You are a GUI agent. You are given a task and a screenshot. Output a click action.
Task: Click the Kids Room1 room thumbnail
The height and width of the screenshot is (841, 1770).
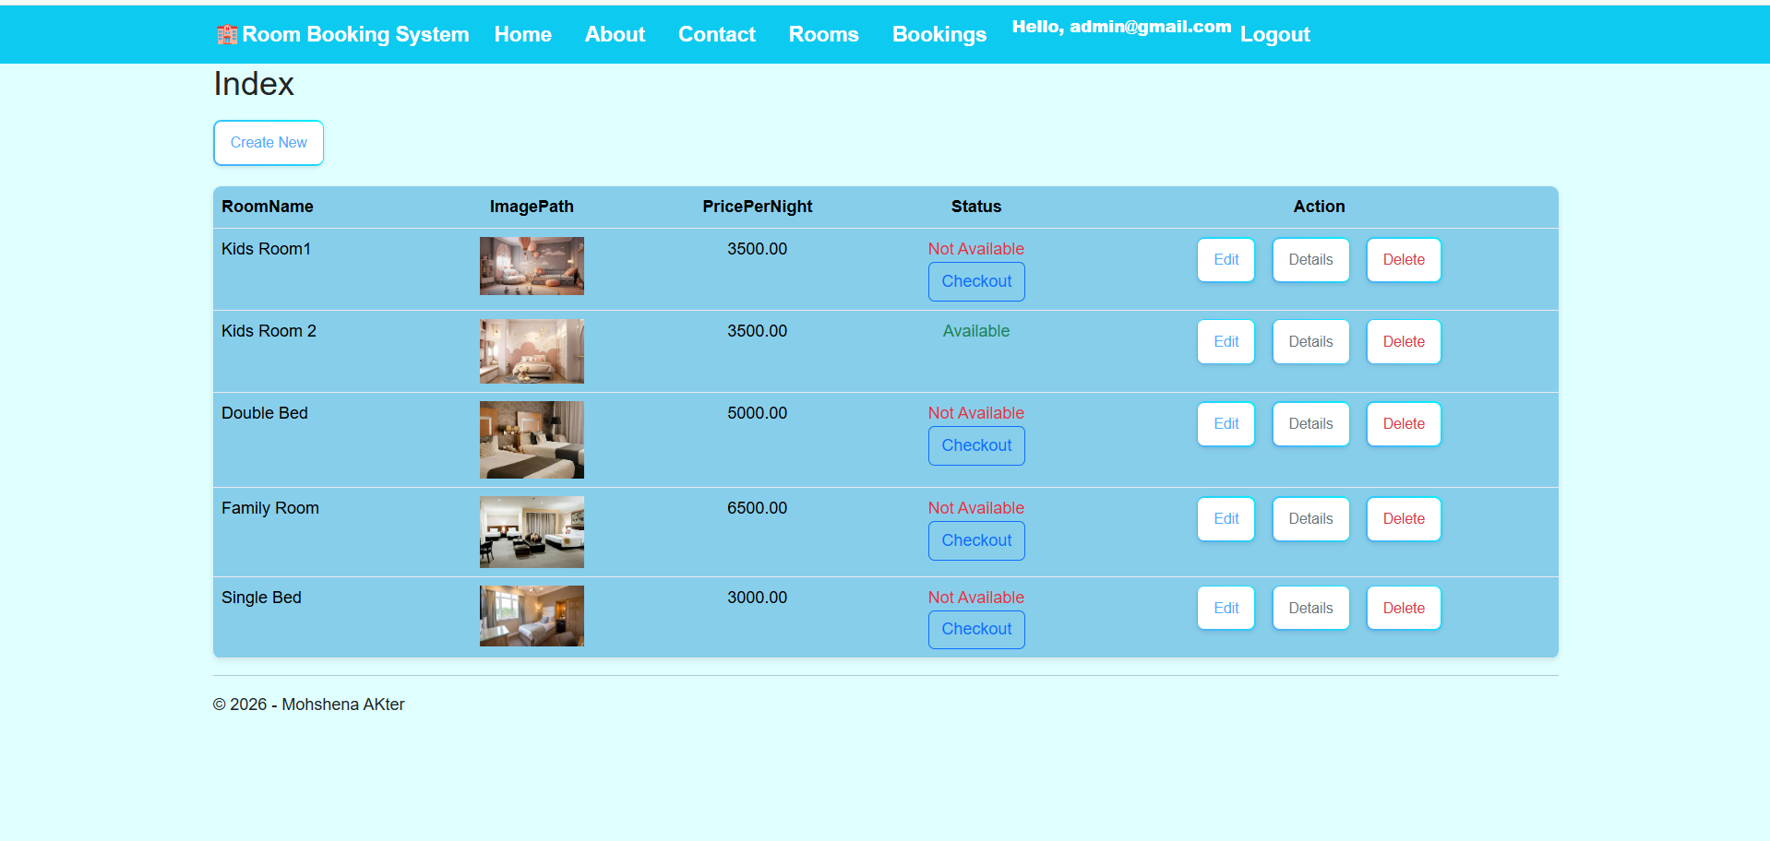coord(532,266)
